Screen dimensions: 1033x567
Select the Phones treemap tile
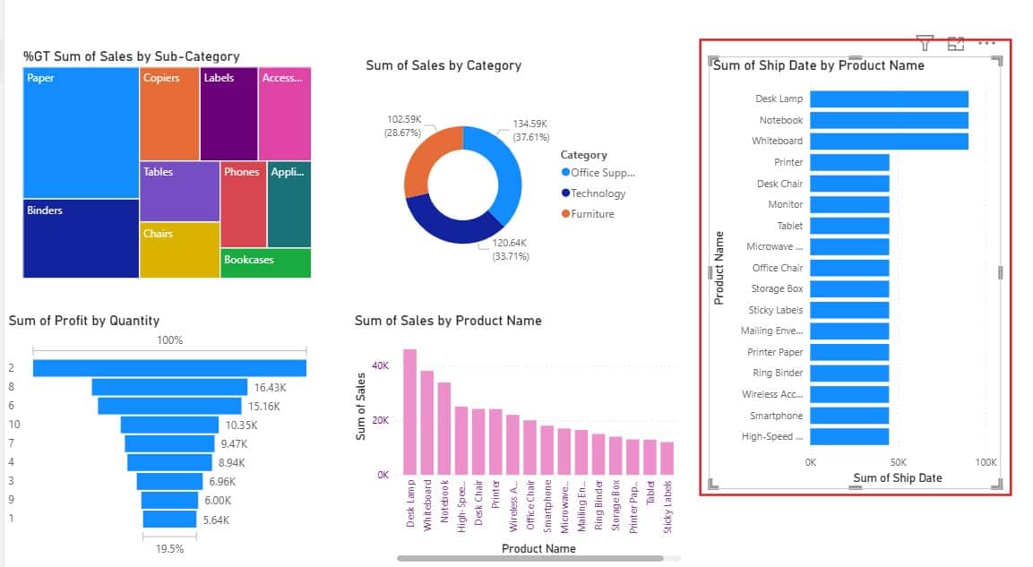coord(243,204)
